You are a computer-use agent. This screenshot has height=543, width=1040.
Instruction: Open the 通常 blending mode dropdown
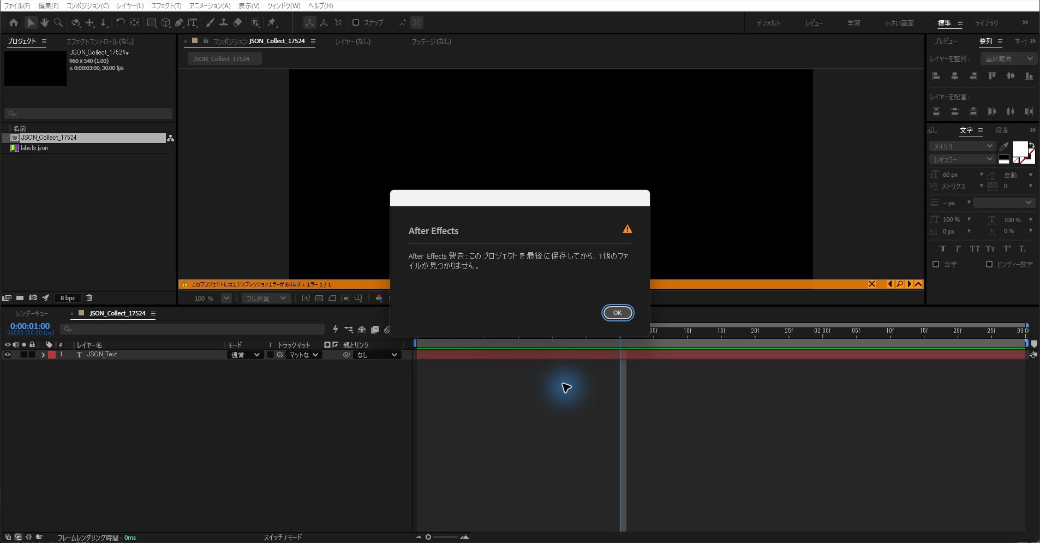click(244, 355)
